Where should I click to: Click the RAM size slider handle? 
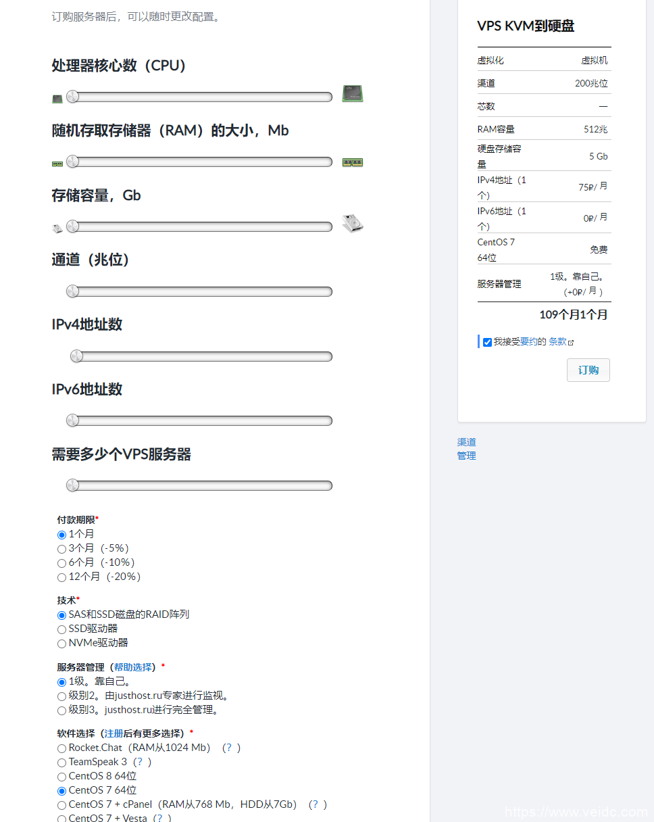[x=73, y=162]
